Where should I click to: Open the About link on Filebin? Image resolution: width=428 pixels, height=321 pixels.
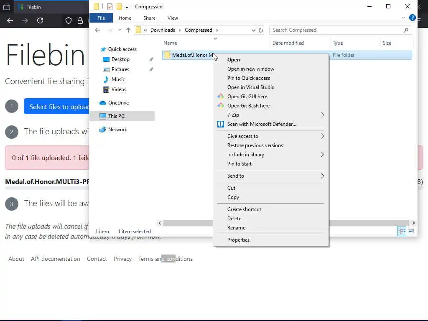pos(16,259)
